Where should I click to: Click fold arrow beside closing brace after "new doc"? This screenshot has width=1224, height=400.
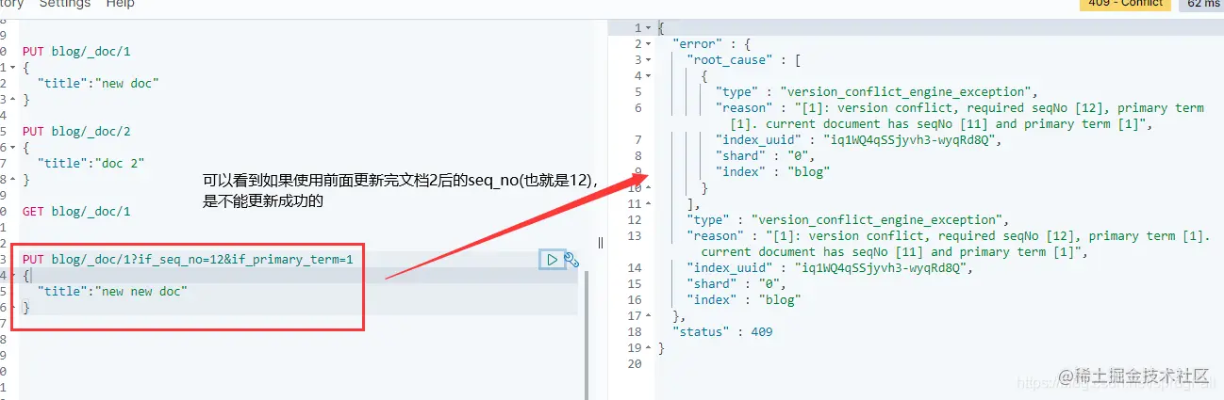pyautogui.click(x=12, y=100)
